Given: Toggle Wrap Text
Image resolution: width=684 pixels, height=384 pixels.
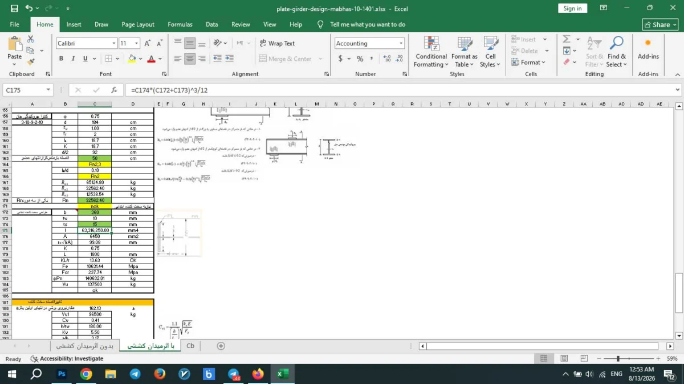Looking at the screenshot, I should click(277, 43).
